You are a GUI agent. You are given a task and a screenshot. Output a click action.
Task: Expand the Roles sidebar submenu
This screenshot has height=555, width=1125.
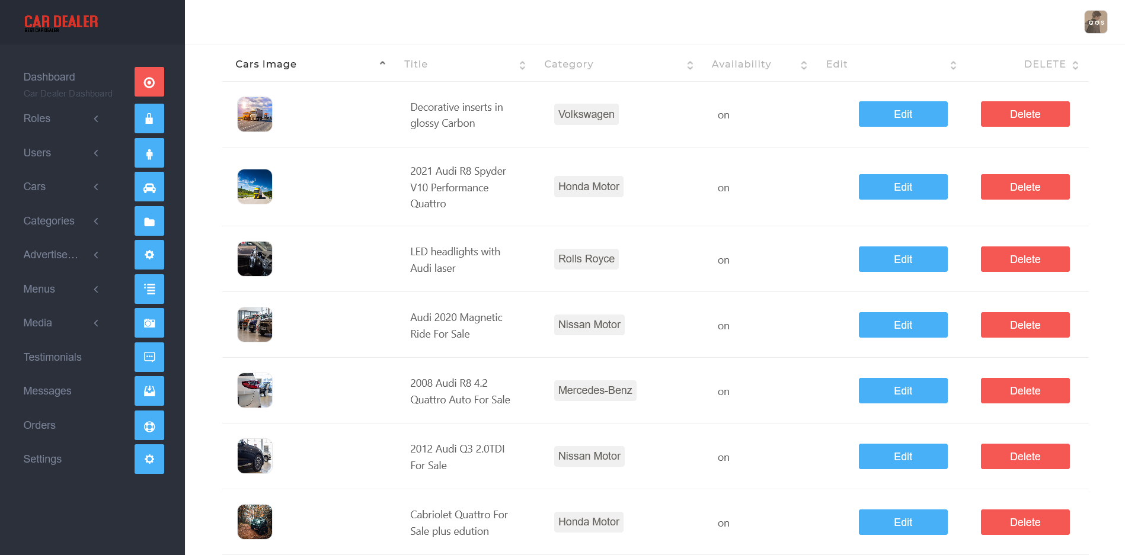pyautogui.click(x=96, y=118)
